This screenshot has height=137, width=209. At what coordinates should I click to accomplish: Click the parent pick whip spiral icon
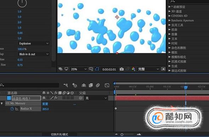click(80, 98)
